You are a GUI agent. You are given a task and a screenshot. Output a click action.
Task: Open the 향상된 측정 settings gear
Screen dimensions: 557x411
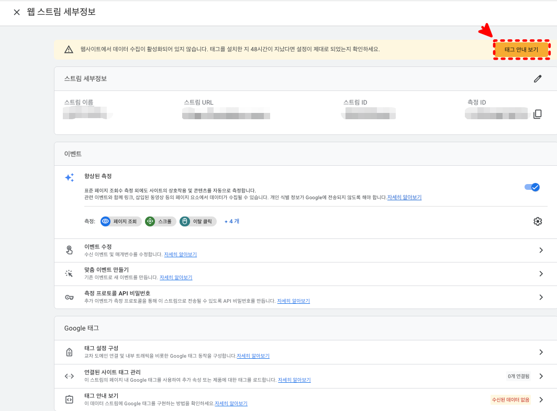point(537,221)
